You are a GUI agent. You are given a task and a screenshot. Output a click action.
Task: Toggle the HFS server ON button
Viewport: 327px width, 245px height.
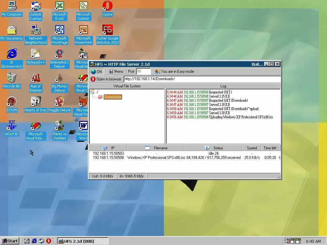tap(96, 72)
